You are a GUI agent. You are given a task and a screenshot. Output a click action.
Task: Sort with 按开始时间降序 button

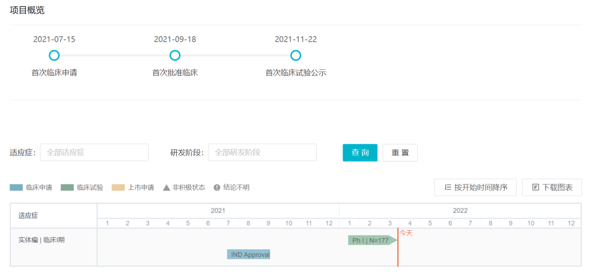(x=475, y=187)
